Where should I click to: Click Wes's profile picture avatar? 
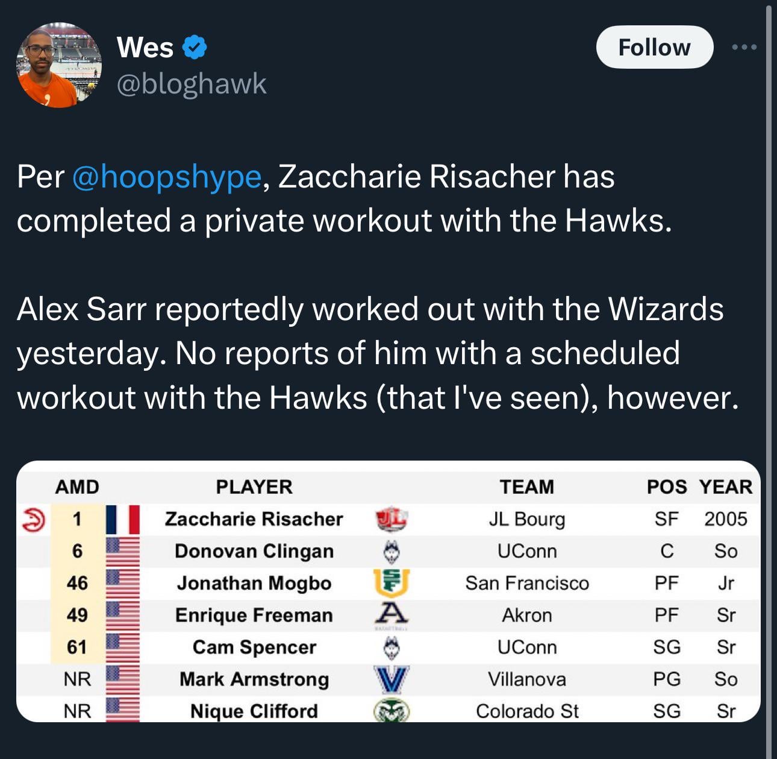(59, 65)
